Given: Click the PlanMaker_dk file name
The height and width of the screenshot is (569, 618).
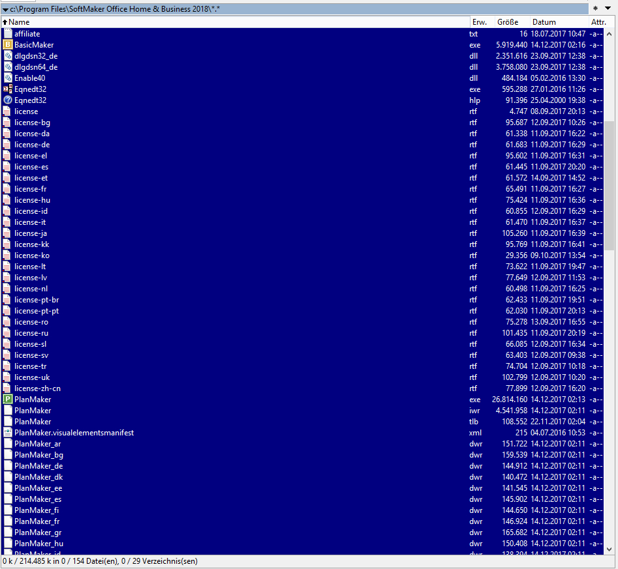Looking at the screenshot, I should tap(39, 477).
